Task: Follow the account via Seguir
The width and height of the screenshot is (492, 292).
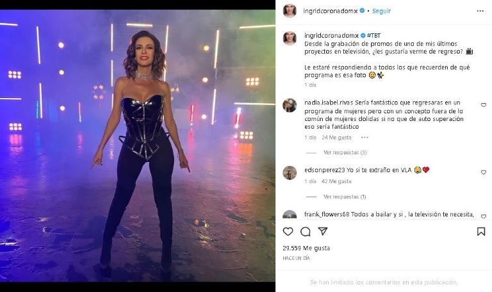Action: 381,11
